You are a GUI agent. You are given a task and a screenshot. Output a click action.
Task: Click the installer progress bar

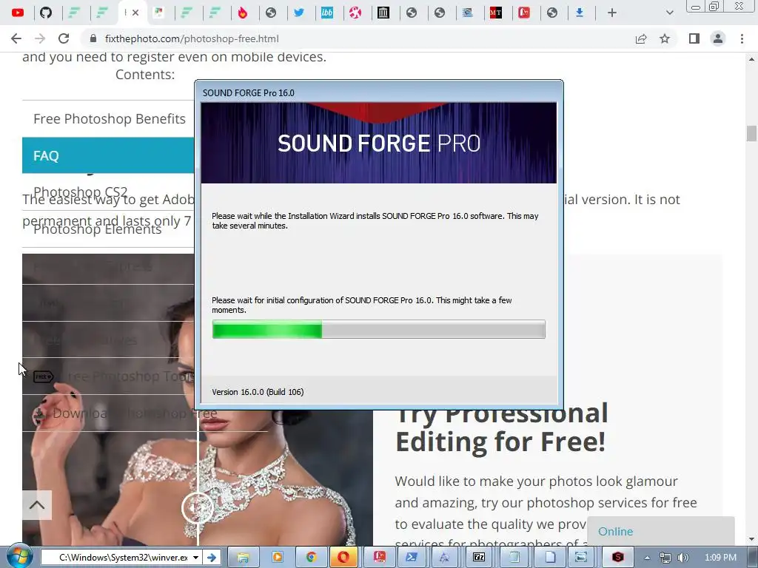coord(378,329)
